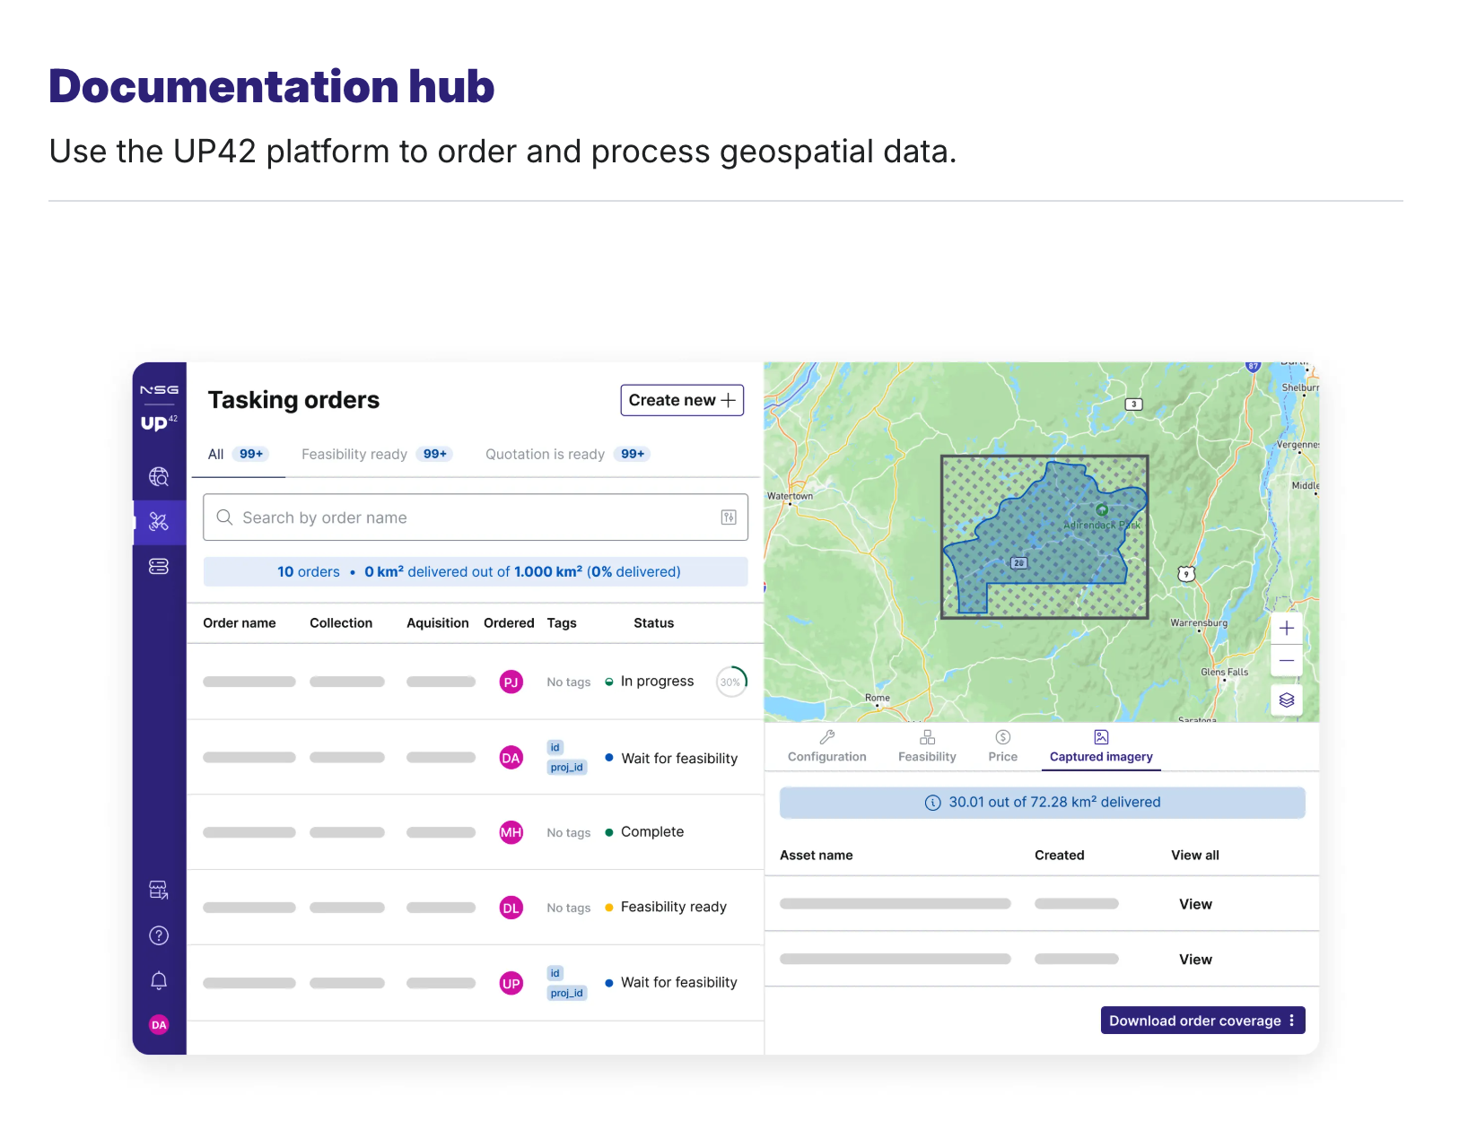The image size is (1468, 1130).
Task: Click the Collection column header
Action: click(x=341, y=623)
